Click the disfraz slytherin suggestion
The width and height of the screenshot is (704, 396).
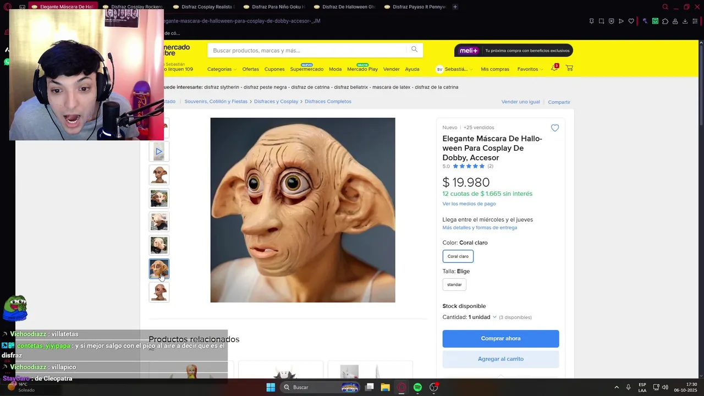(x=222, y=87)
